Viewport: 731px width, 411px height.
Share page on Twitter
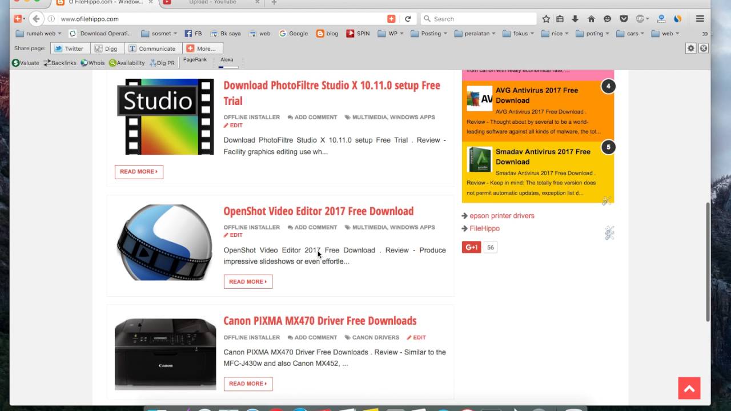tap(69, 49)
